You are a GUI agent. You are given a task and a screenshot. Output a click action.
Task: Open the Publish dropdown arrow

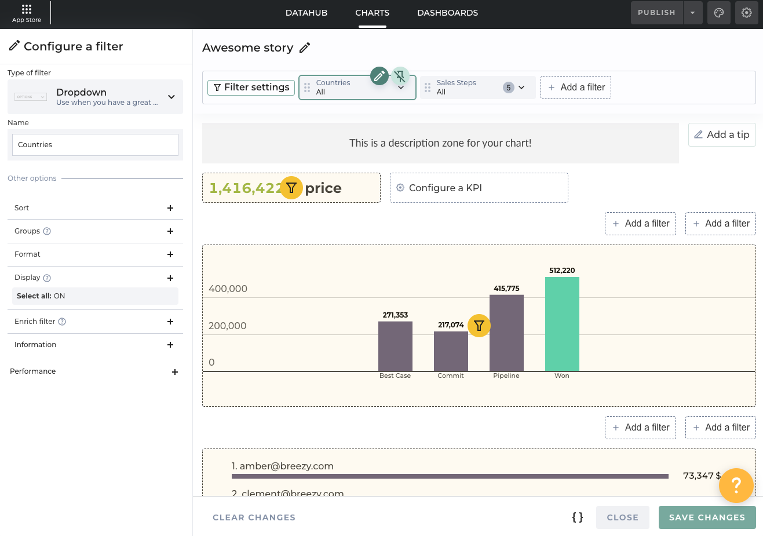coord(693,13)
